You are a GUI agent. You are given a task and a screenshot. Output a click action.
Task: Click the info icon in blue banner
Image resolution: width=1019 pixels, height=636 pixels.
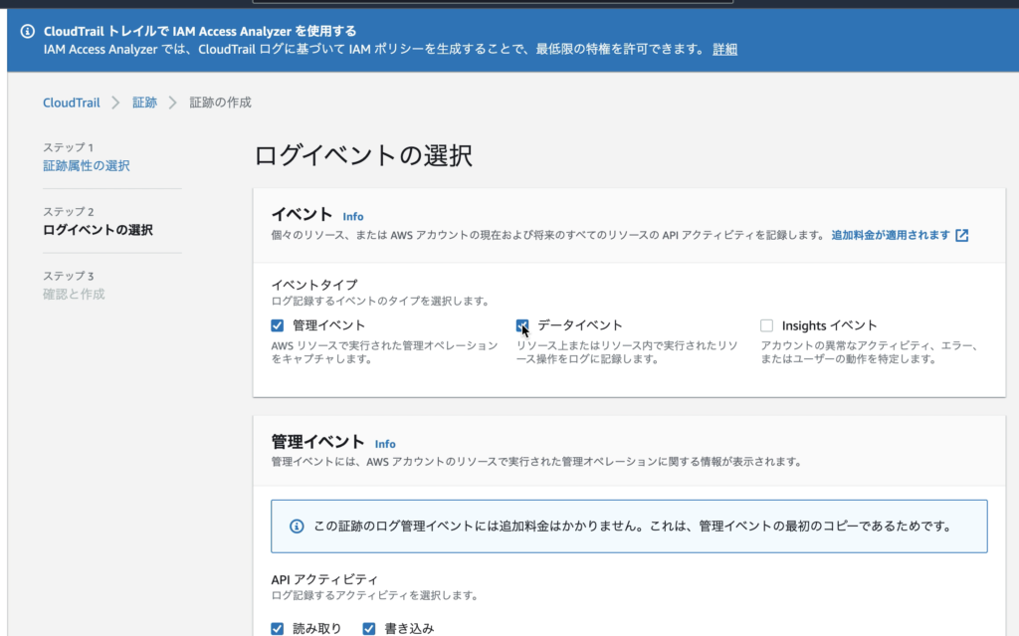point(27,31)
